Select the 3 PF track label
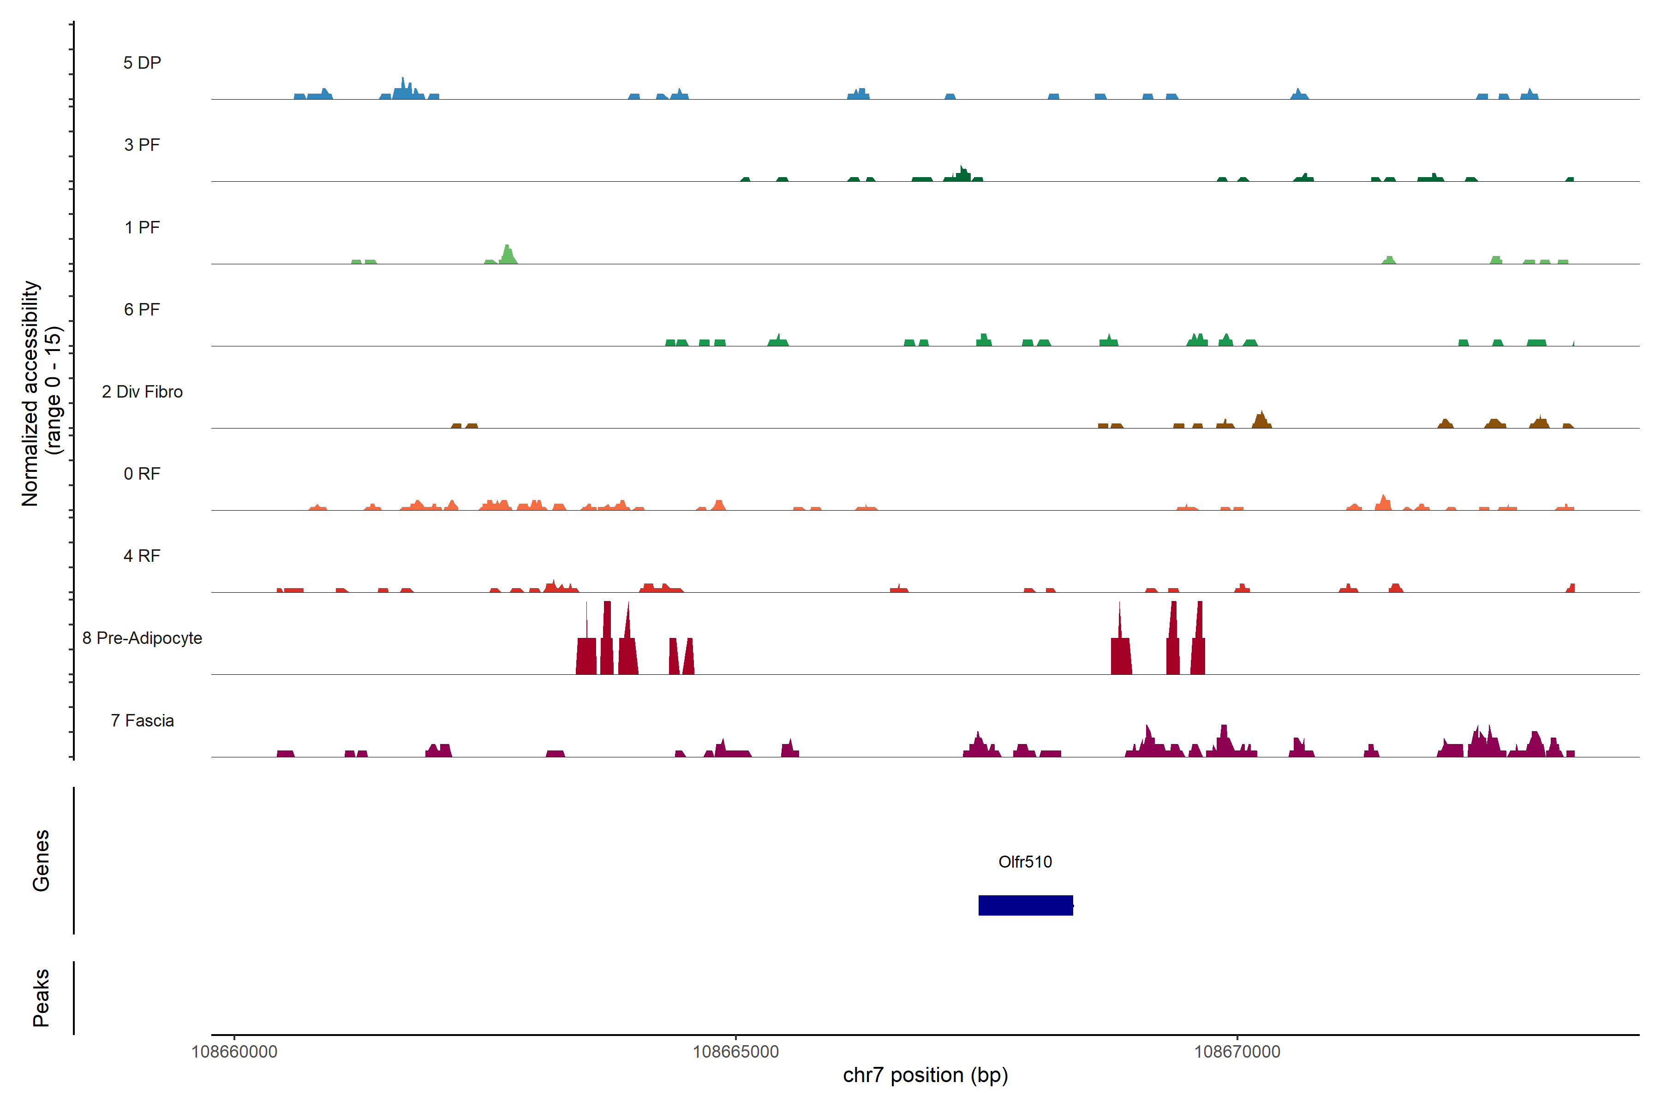1661x1107 pixels. [142, 145]
